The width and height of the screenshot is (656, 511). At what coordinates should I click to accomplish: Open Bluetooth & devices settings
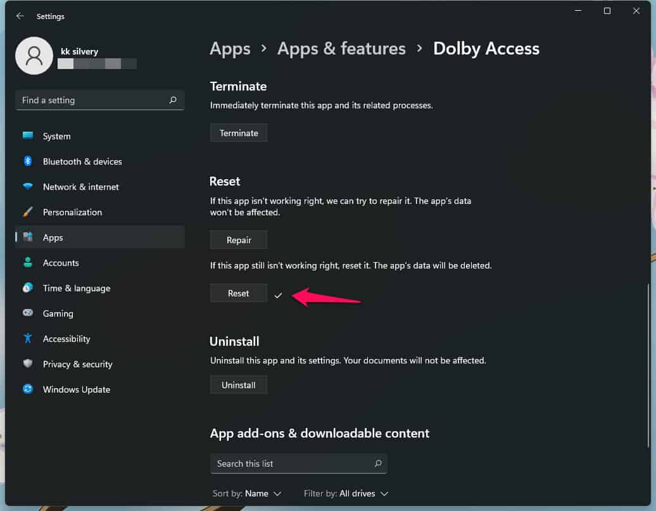pyautogui.click(x=28, y=161)
